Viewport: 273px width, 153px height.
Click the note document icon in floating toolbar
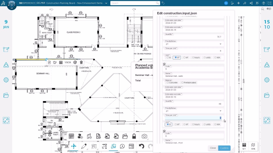pyautogui.click(x=49, y=62)
